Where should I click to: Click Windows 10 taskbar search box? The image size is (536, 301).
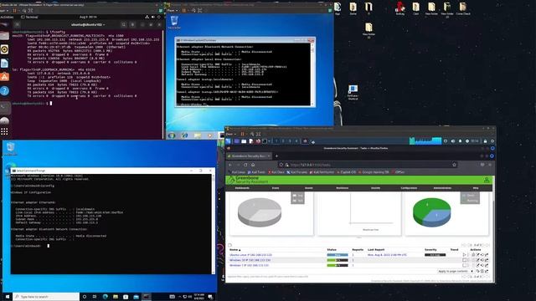click(46, 297)
